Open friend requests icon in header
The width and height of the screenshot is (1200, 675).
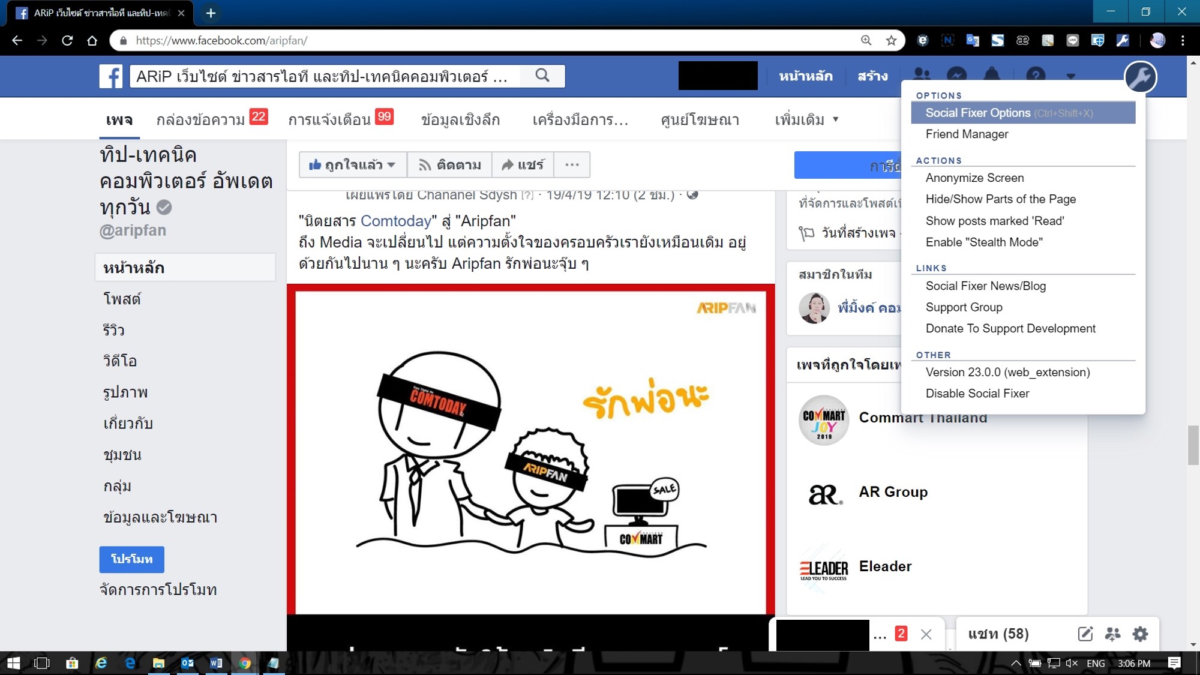click(x=922, y=76)
